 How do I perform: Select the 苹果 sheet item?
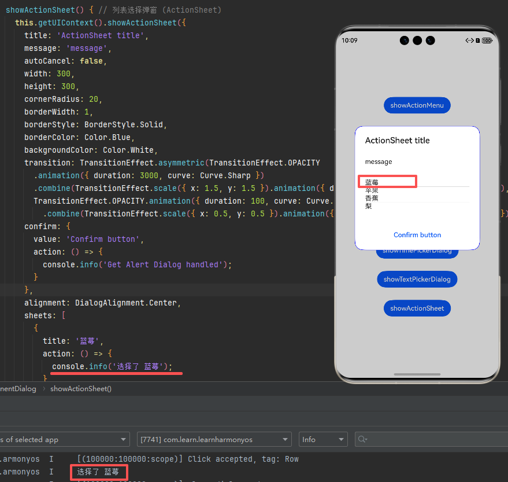[x=372, y=190]
